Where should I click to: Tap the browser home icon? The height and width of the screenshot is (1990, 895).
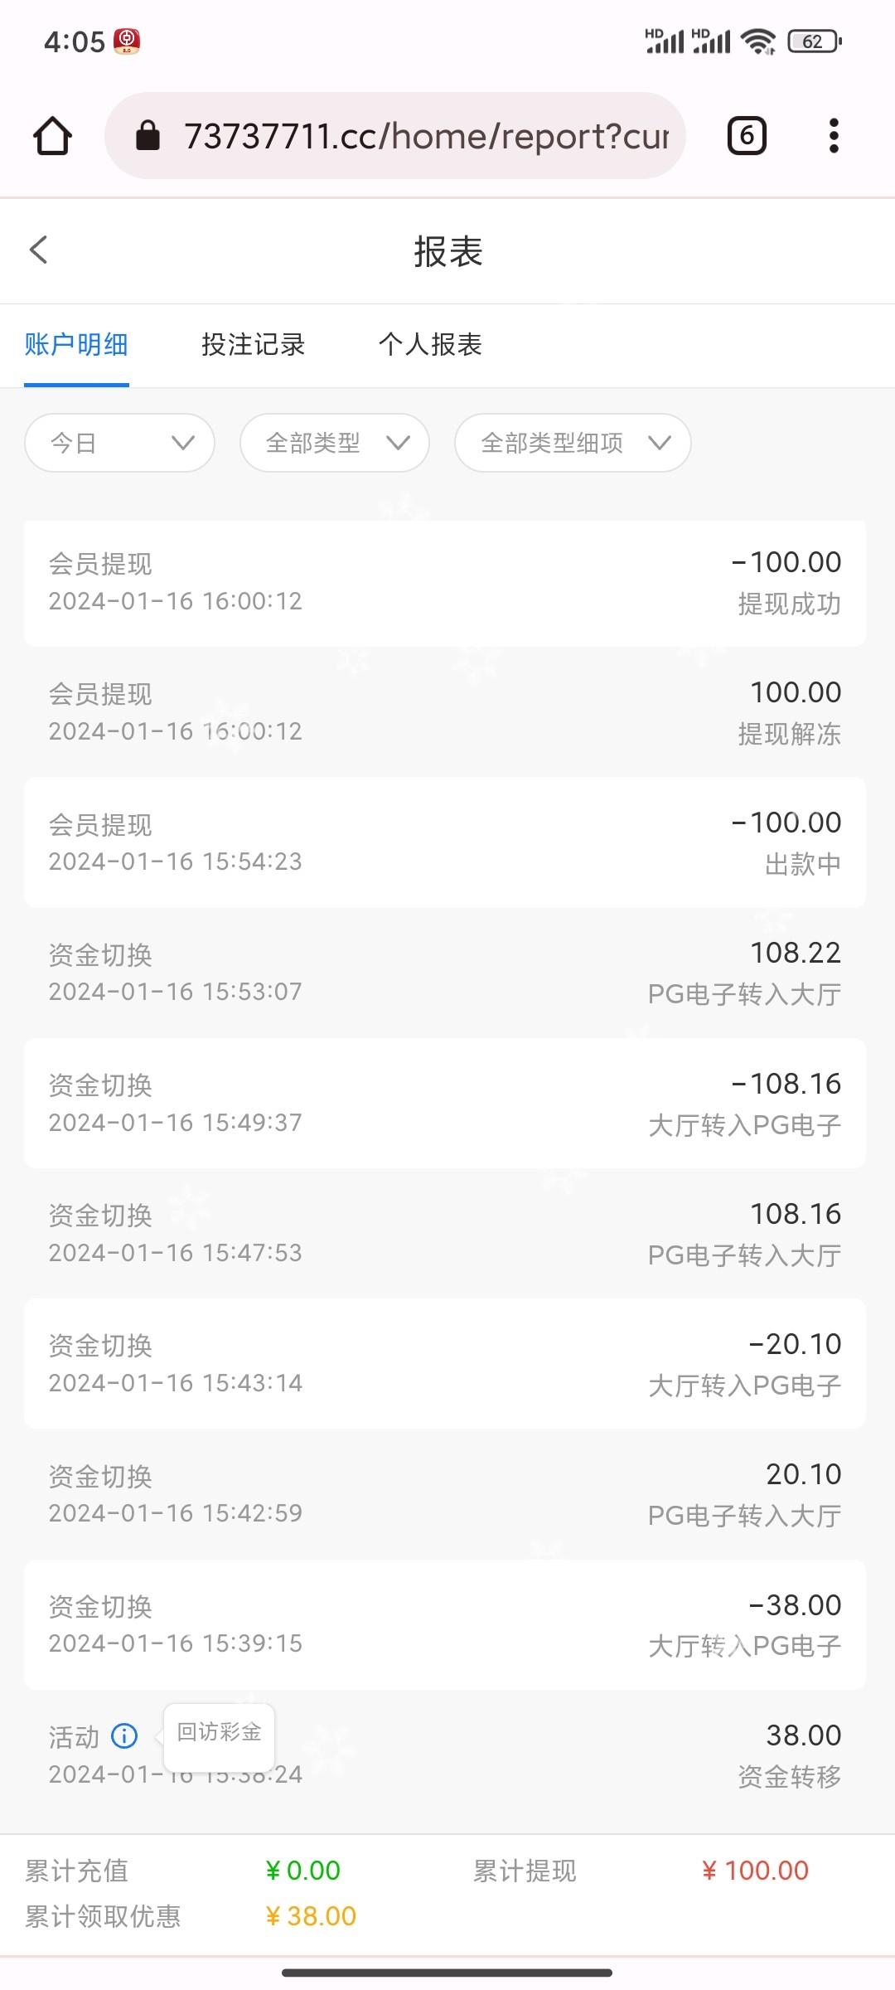52,136
